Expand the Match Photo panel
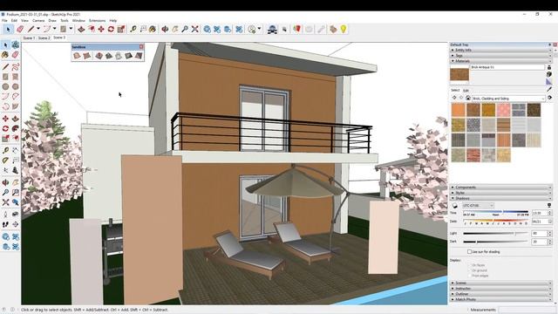This screenshot has width=558, height=314. tap(501, 299)
